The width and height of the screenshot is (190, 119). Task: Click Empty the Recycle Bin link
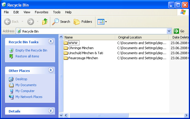pos(31,50)
